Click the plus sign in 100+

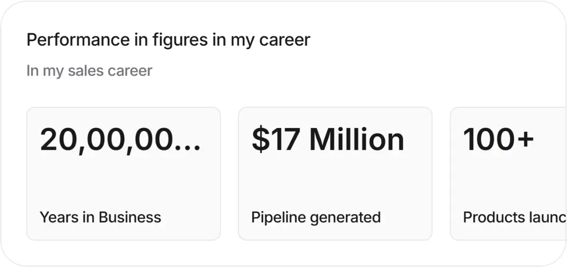pyautogui.click(x=525, y=139)
